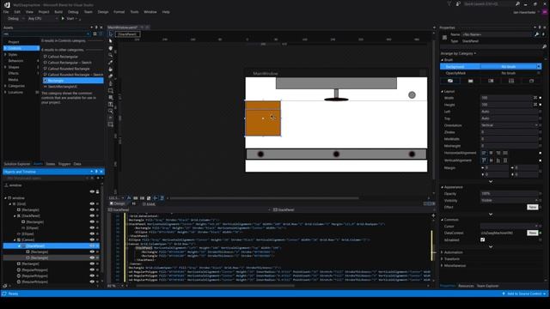Open the Visibility dropdown
Screen dimensions: 550x309
[509, 200]
